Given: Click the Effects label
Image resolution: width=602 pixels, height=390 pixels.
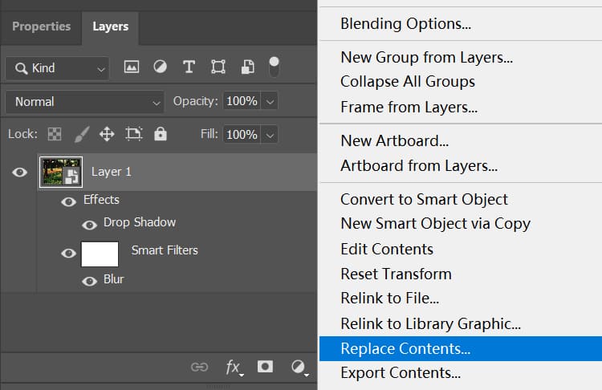Looking at the screenshot, I should click(x=101, y=200).
